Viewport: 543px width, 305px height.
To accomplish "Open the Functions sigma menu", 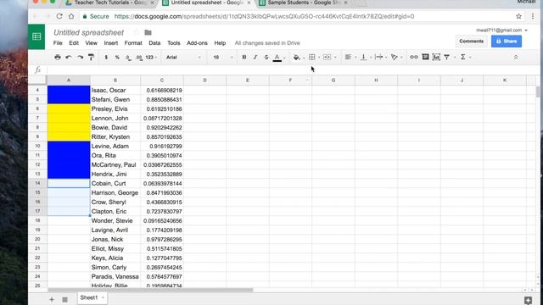I will [463, 58].
